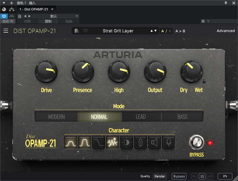Viewport: 238px width, 181px height.
Task: Pin the plugin window
Action: click(x=226, y=3)
